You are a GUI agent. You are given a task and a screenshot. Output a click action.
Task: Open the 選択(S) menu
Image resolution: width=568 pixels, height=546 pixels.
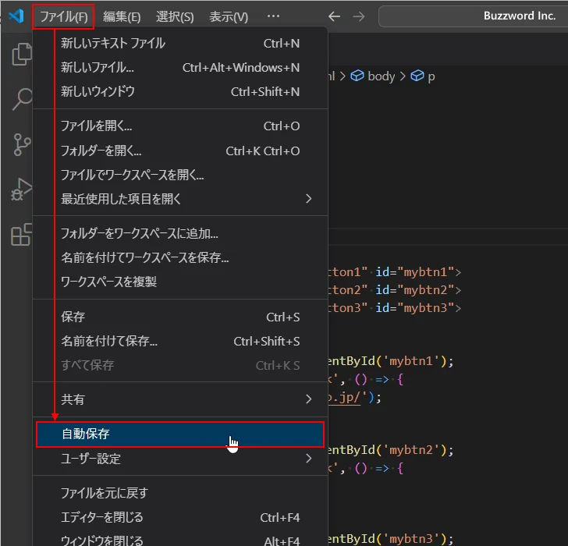coord(175,16)
